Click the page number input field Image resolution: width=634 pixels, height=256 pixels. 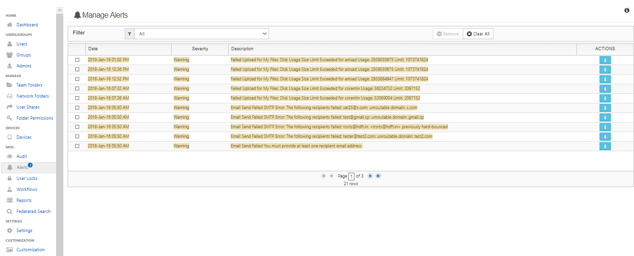point(351,176)
